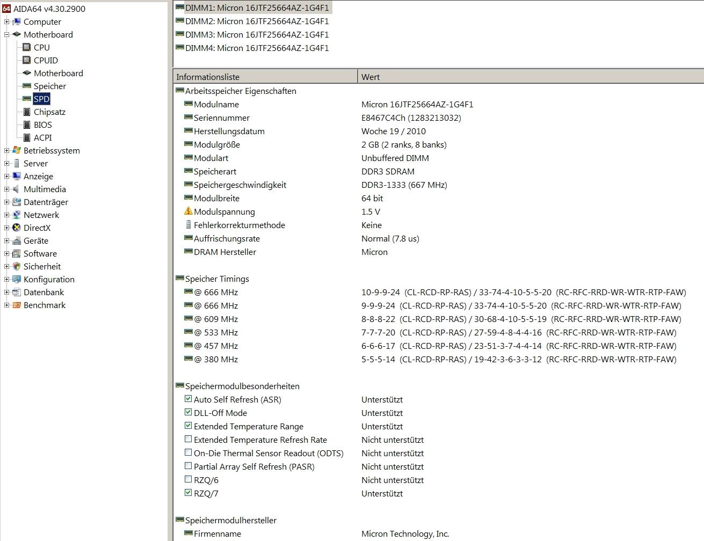Click the Anzeige monitor icon
This screenshot has width=704, height=541.
pyautogui.click(x=17, y=176)
